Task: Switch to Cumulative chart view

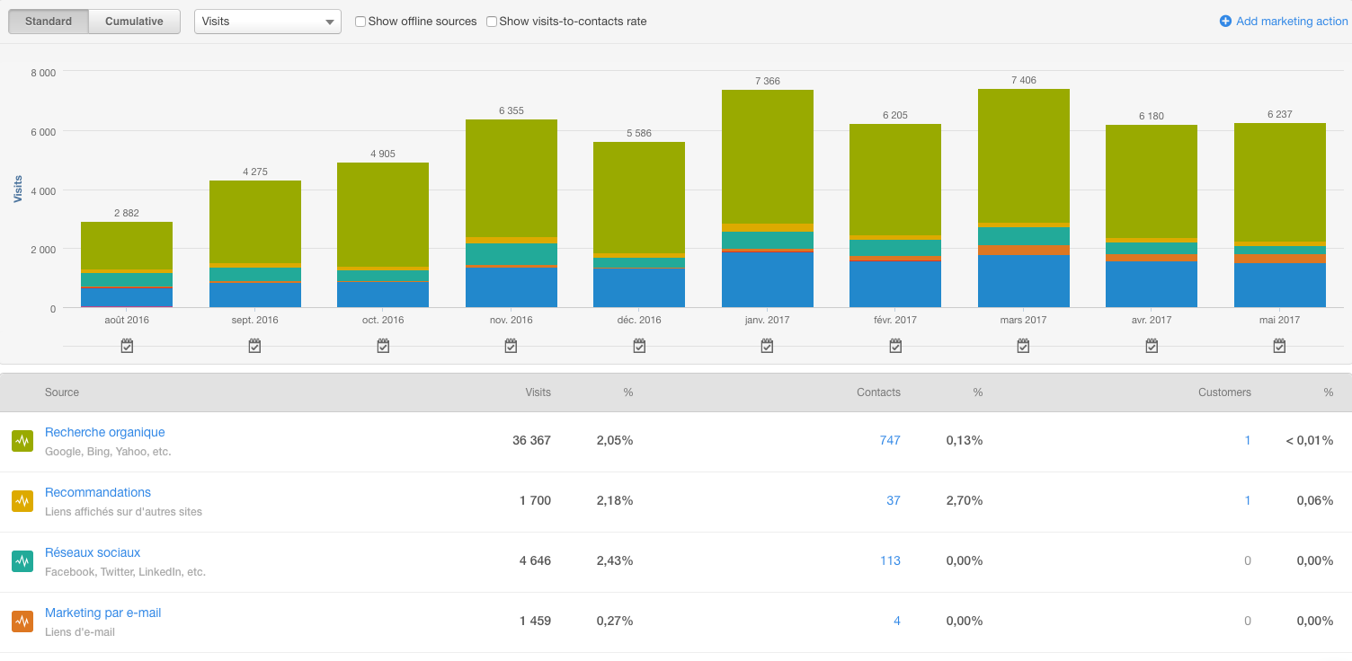Action: point(134,22)
